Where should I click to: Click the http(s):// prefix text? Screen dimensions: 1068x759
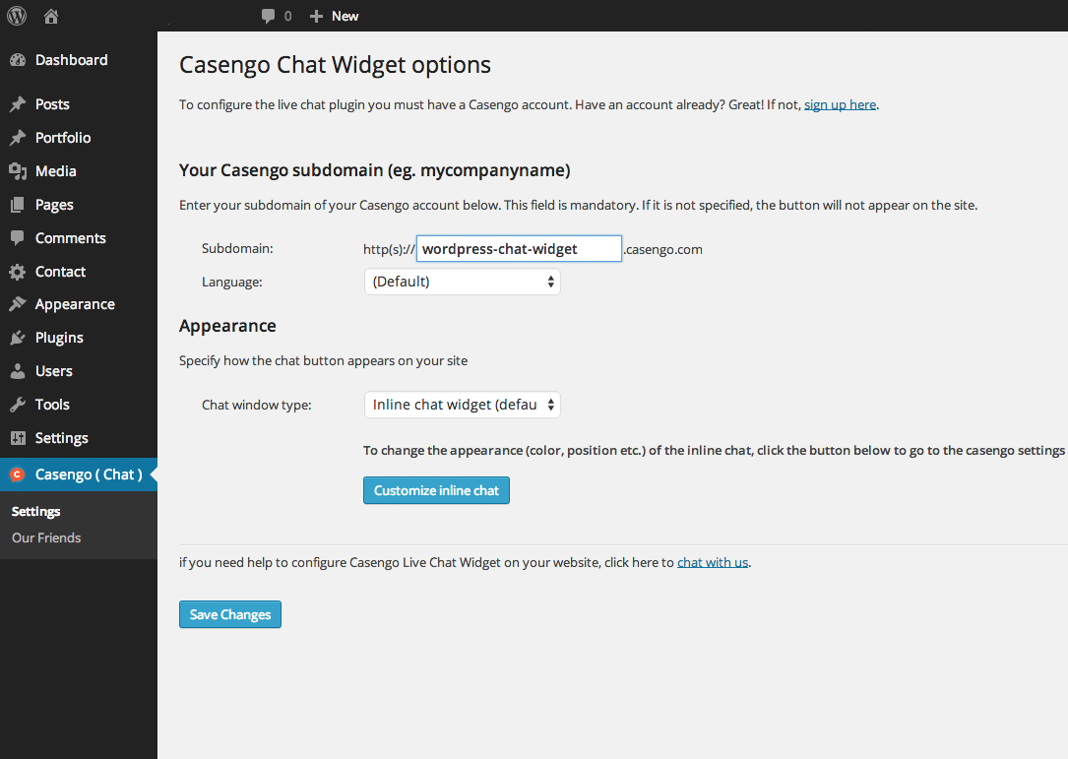[388, 249]
